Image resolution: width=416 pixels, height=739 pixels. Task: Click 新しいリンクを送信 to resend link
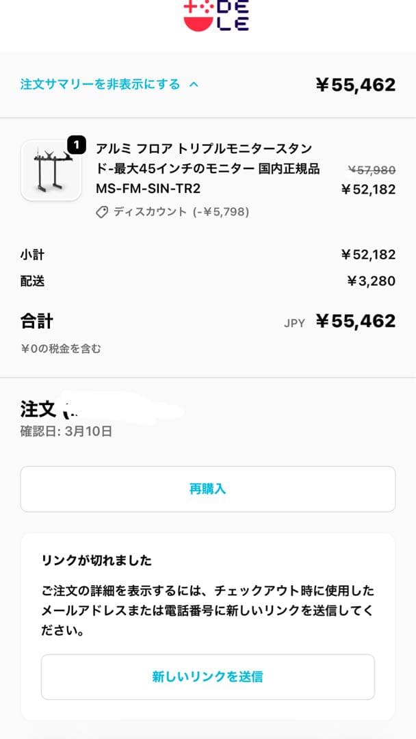(x=208, y=675)
